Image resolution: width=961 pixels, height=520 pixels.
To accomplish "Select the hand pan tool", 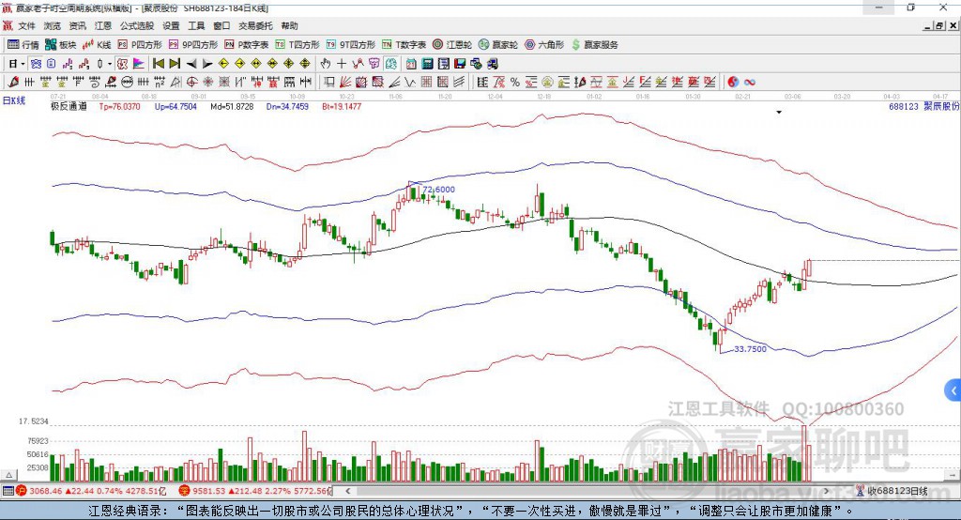I will coord(326,63).
